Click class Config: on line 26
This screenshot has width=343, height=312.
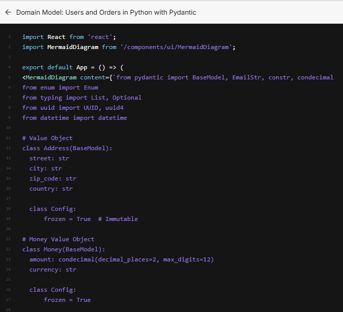point(53,290)
